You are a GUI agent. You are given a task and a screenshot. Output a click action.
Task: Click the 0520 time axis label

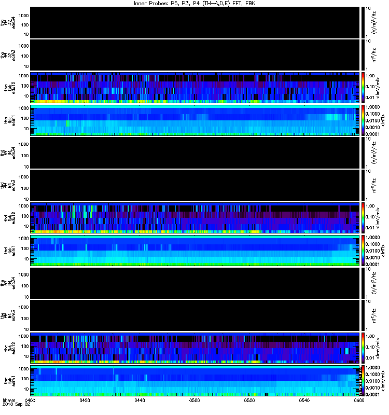click(249, 400)
